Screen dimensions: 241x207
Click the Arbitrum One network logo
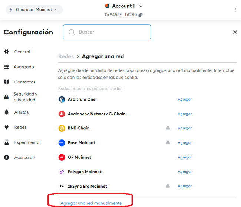click(x=62, y=99)
